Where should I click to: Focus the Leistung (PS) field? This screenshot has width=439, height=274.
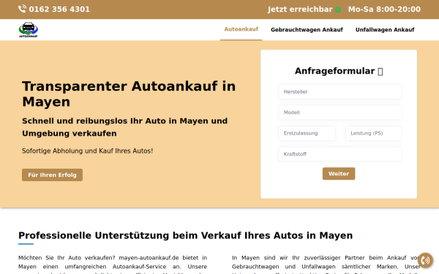point(374,133)
